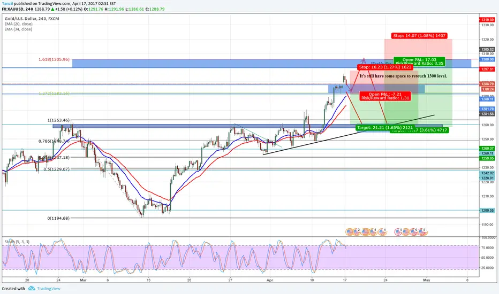Click the 25.0000 stochastic scale value
The height and width of the screenshot is (294, 499).
(487, 268)
